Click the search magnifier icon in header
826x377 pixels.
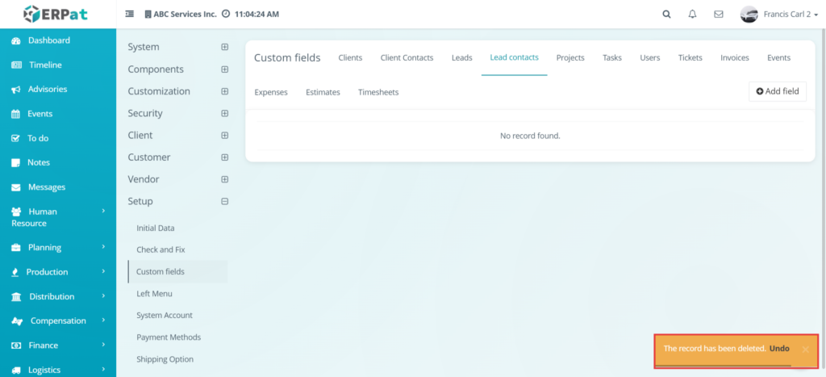pyautogui.click(x=666, y=15)
